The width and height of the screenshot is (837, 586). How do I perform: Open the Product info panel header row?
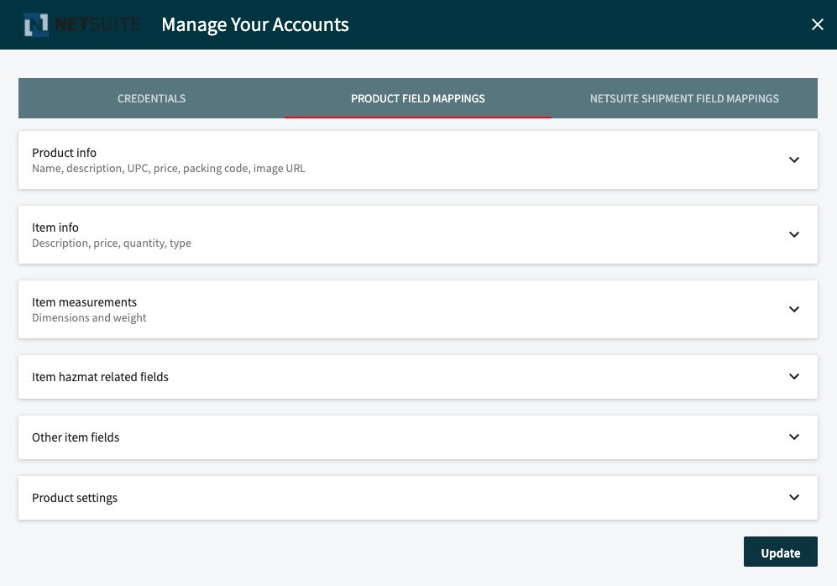tap(418, 160)
